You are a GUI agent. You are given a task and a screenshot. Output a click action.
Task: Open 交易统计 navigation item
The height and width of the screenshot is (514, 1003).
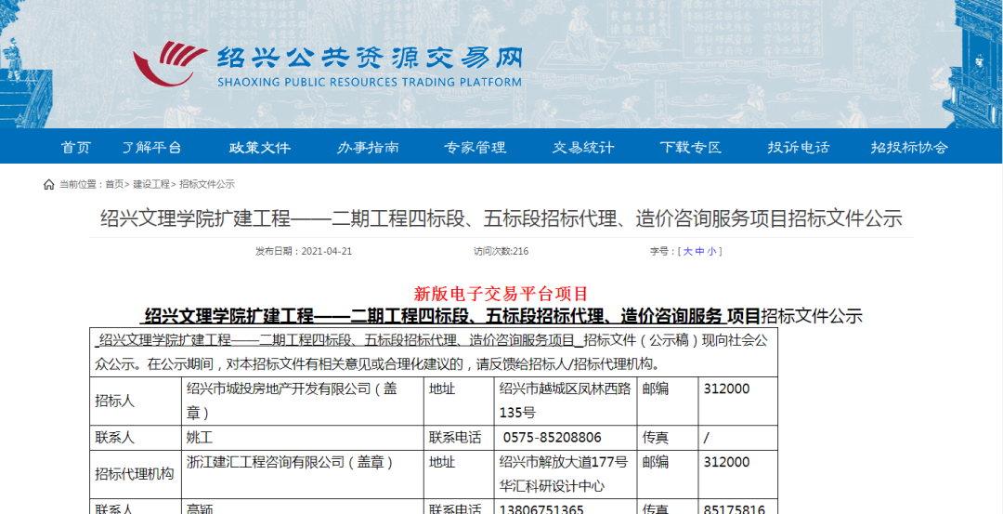point(583,147)
